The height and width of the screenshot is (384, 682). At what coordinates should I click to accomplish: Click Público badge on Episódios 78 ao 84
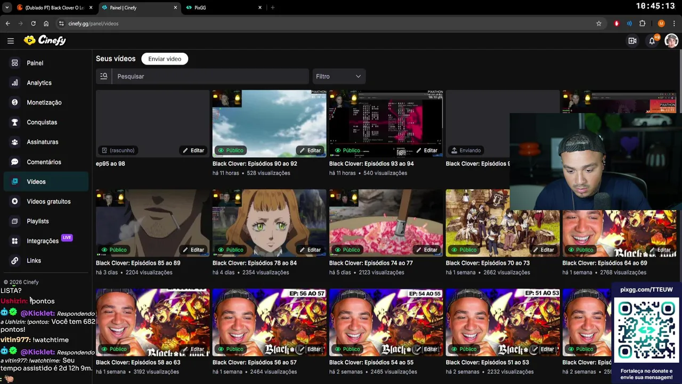(x=230, y=250)
